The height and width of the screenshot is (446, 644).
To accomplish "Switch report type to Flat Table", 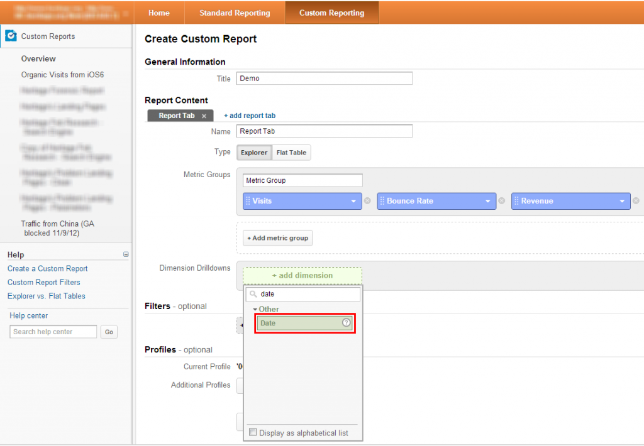I will coord(291,152).
